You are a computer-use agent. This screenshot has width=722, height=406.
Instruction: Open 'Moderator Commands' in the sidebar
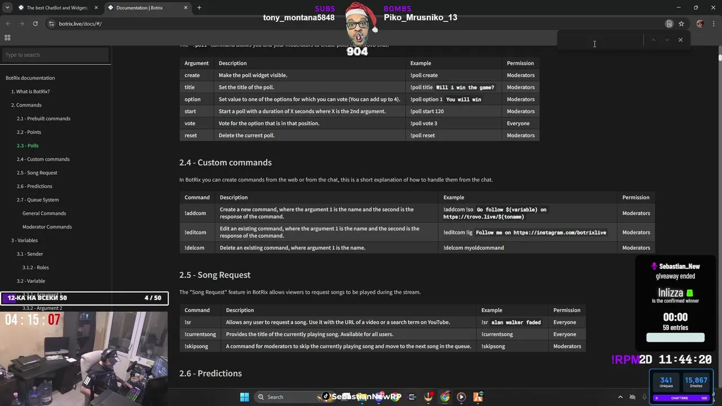[x=47, y=227]
